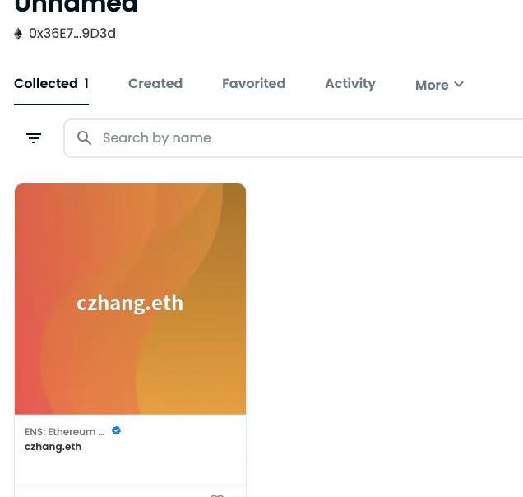This screenshot has height=497, width=523.
Task: Open the Created tab
Action: pyautogui.click(x=155, y=83)
